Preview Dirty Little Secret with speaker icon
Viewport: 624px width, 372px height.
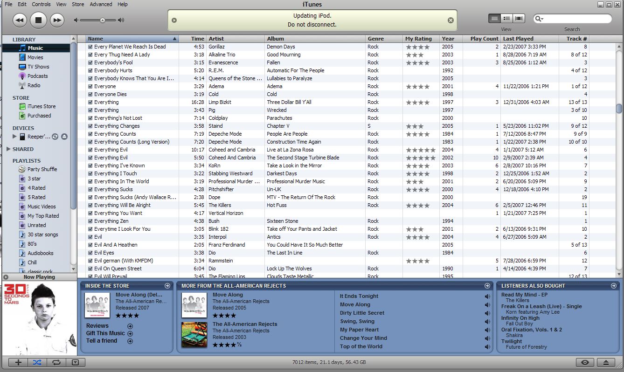pos(487,313)
